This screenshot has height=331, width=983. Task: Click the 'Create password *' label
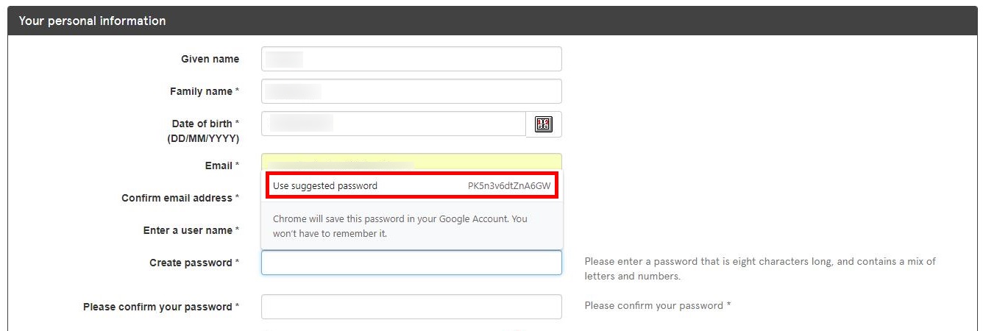pyautogui.click(x=194, y=263)
